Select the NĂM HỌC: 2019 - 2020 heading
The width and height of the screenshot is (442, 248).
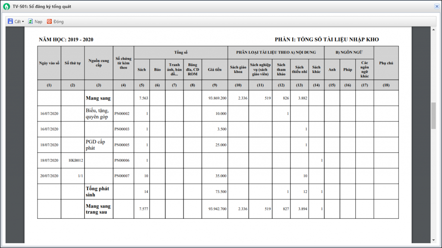(66, 40)
